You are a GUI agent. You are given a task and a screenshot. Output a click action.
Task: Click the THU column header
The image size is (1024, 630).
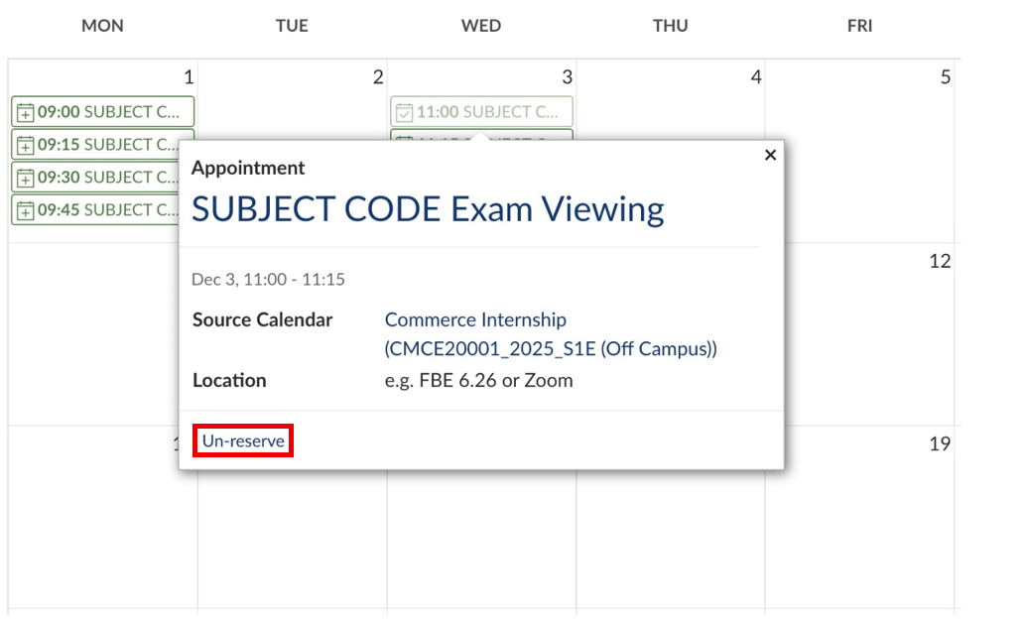pos(671,26)
